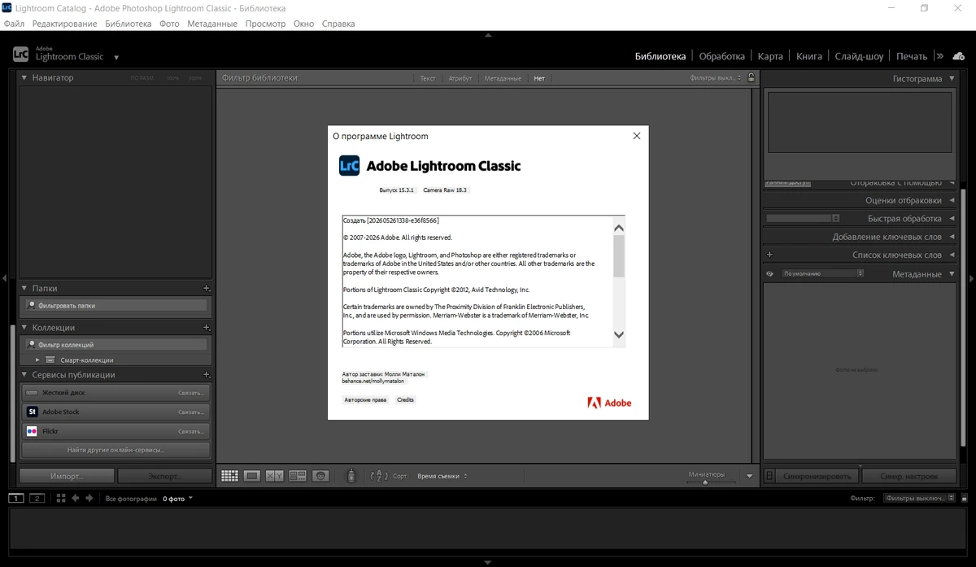Switch to the Обработка module
The width and height of the screenshot is (976, 567).
(722, 56)
